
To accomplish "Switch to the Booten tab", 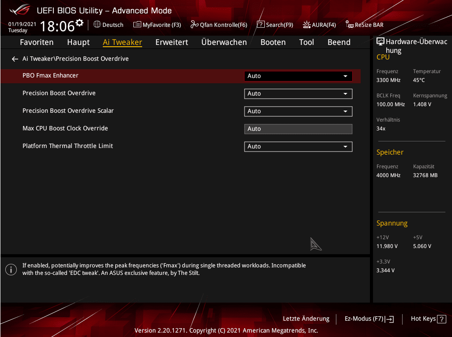I will (x=273, y=42).
